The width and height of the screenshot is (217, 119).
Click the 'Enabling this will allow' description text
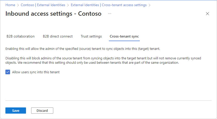pos(83,49)
